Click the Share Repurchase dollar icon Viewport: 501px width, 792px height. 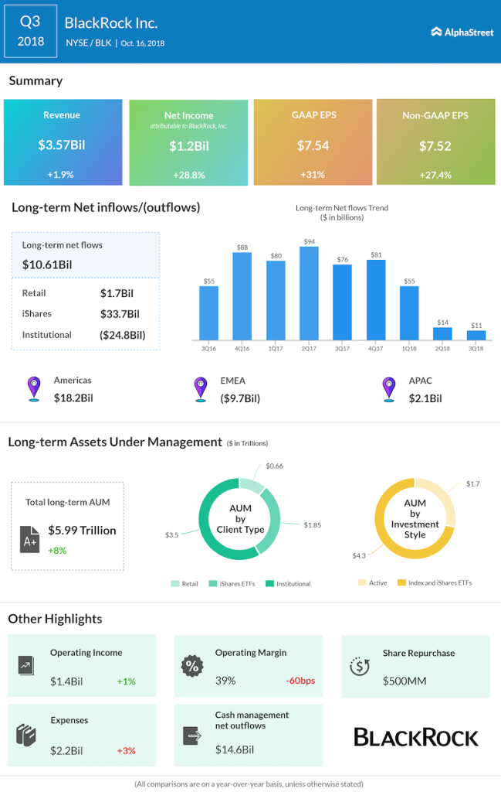(x=360, y=667)
